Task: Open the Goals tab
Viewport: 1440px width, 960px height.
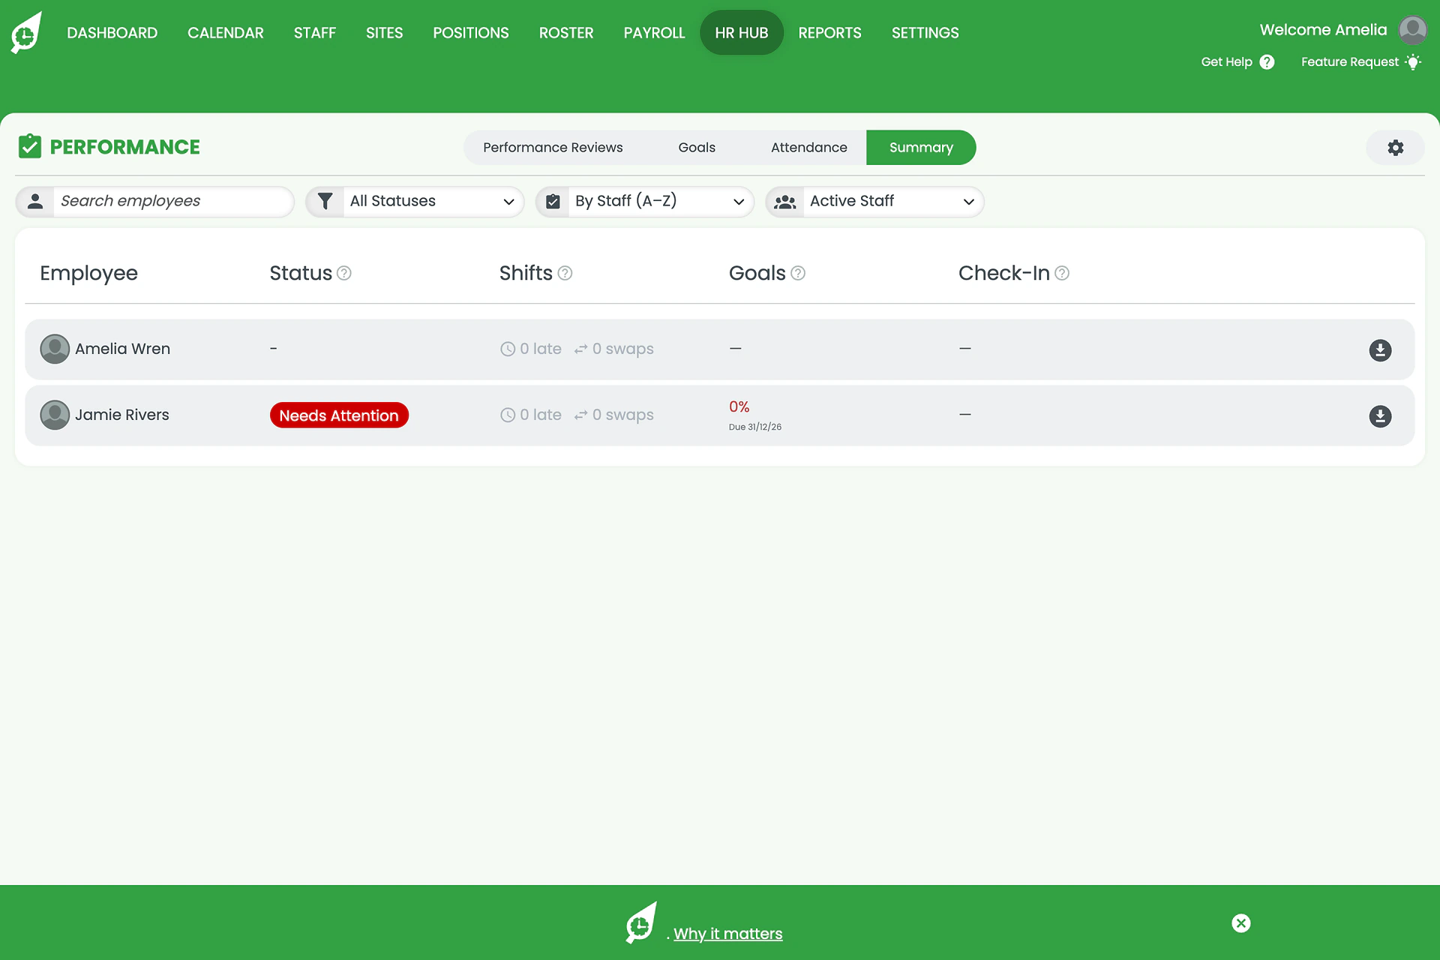Action: 697,148
